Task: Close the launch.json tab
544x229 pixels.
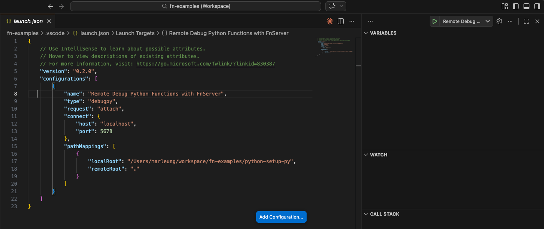Action: click(49, 21)
